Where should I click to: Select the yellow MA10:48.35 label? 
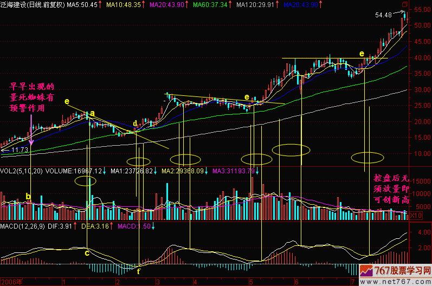click(123, 4)
